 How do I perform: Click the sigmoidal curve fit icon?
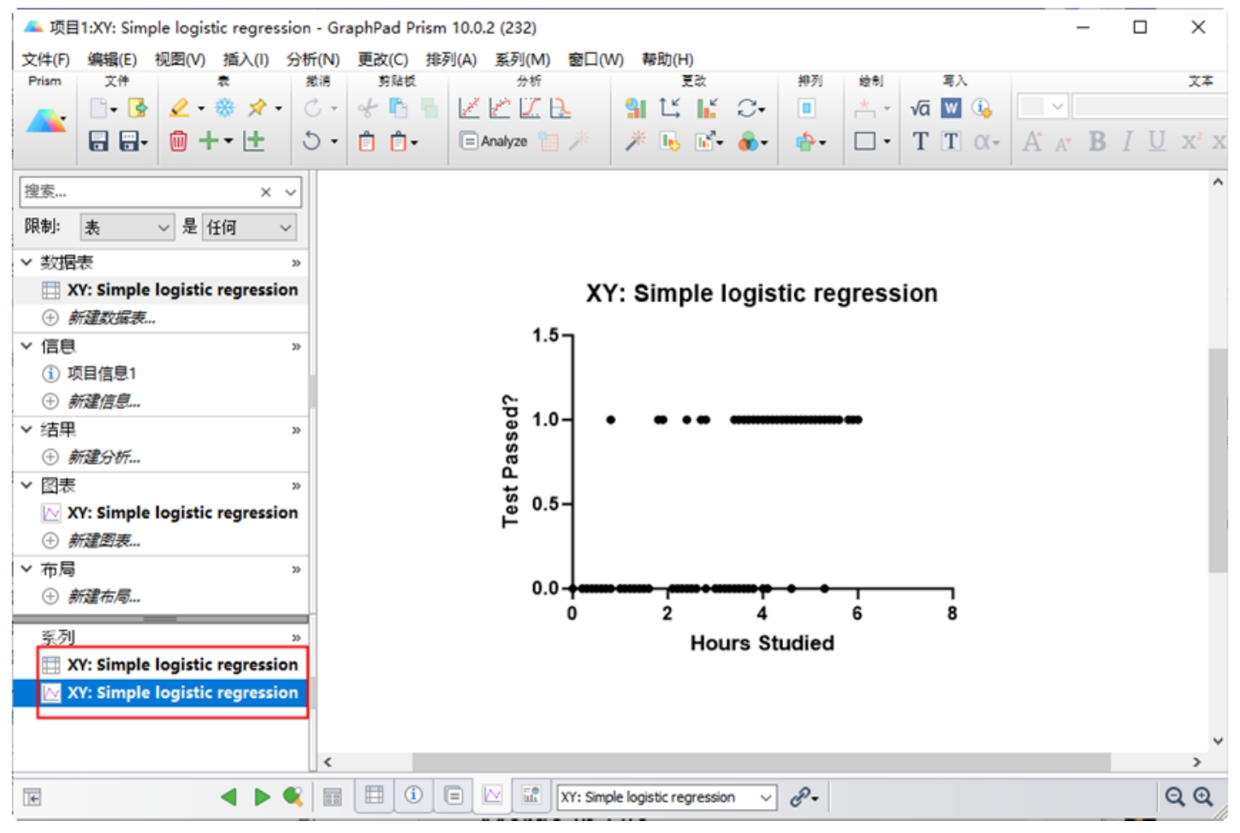tap(531, 108)
